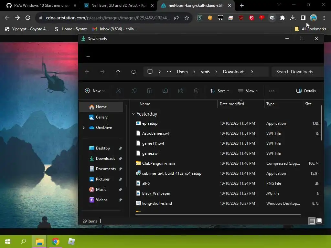Open All Bookmarks folder
Screen dimensions: 331x248
click(310, 29)
